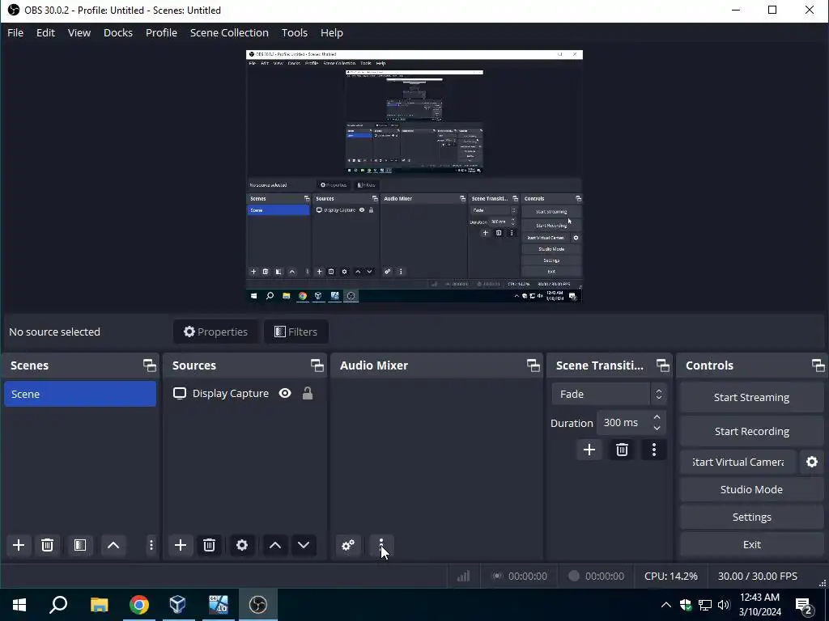Open the Help menu
The height and width of the screenshot is (621, 829).
point(332,32)
